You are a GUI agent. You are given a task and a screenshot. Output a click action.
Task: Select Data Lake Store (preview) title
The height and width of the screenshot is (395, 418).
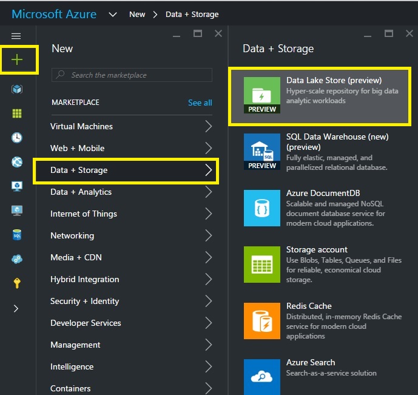click(334, 80)
